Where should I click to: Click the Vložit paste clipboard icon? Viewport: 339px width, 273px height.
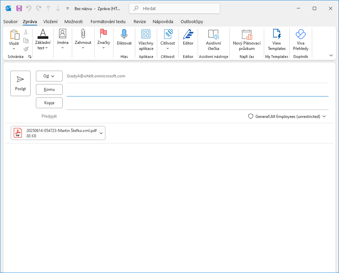coord(14,35)
